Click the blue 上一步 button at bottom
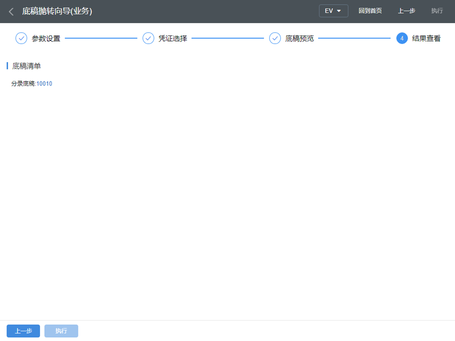This screenshot has height=341, width=455. tap(23, 331)
